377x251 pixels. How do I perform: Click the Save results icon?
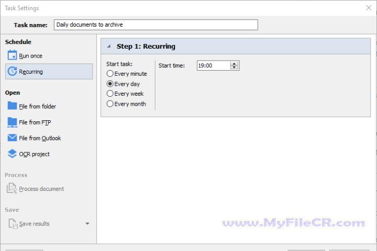13,223
